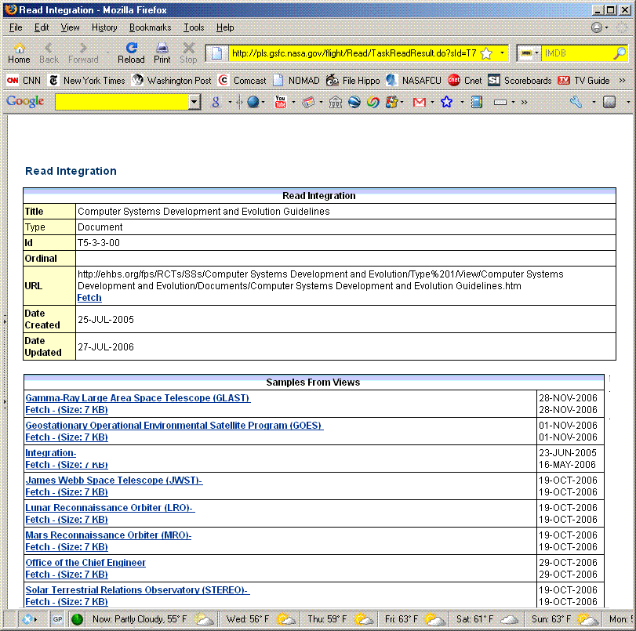This screenshot has height=631, width=636.
Task: Click the Integration- link in Samples
Action: 51,453
